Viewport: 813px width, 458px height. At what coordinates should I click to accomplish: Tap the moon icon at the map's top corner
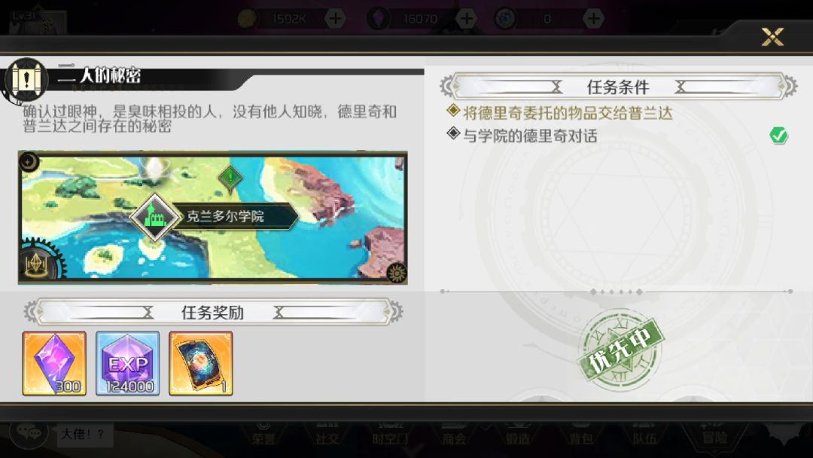(x=29, y=162)
